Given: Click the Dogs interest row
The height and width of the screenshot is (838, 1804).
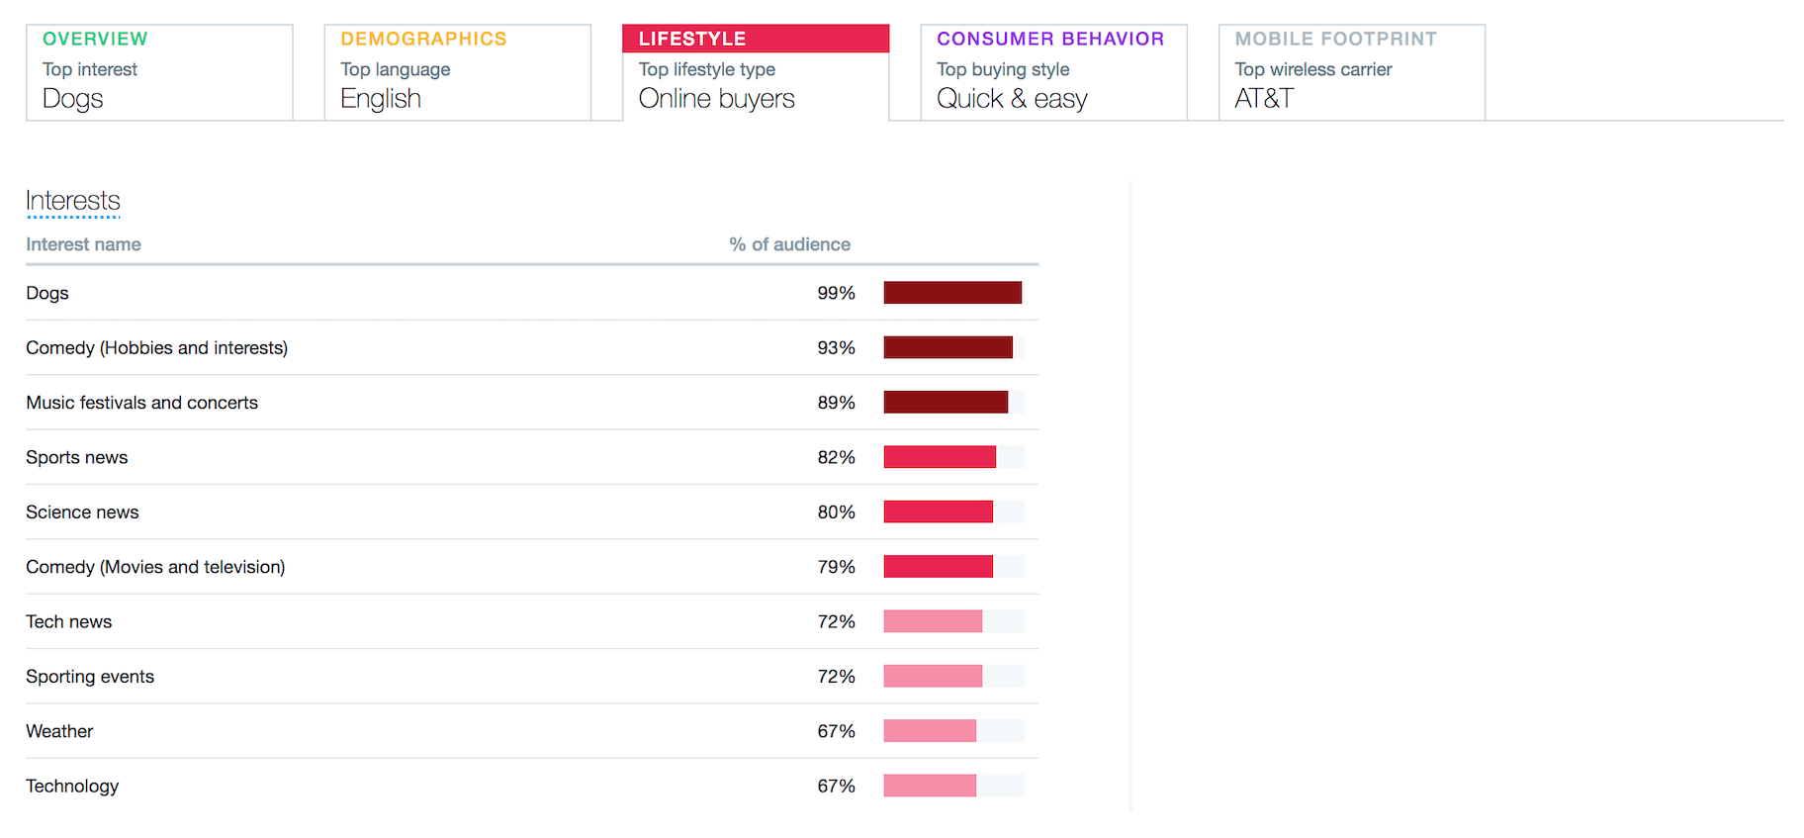Looking at the screenshot, I should (47, 293).
